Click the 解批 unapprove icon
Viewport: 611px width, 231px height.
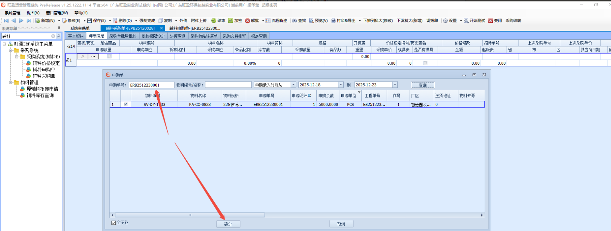coord(248,20)
